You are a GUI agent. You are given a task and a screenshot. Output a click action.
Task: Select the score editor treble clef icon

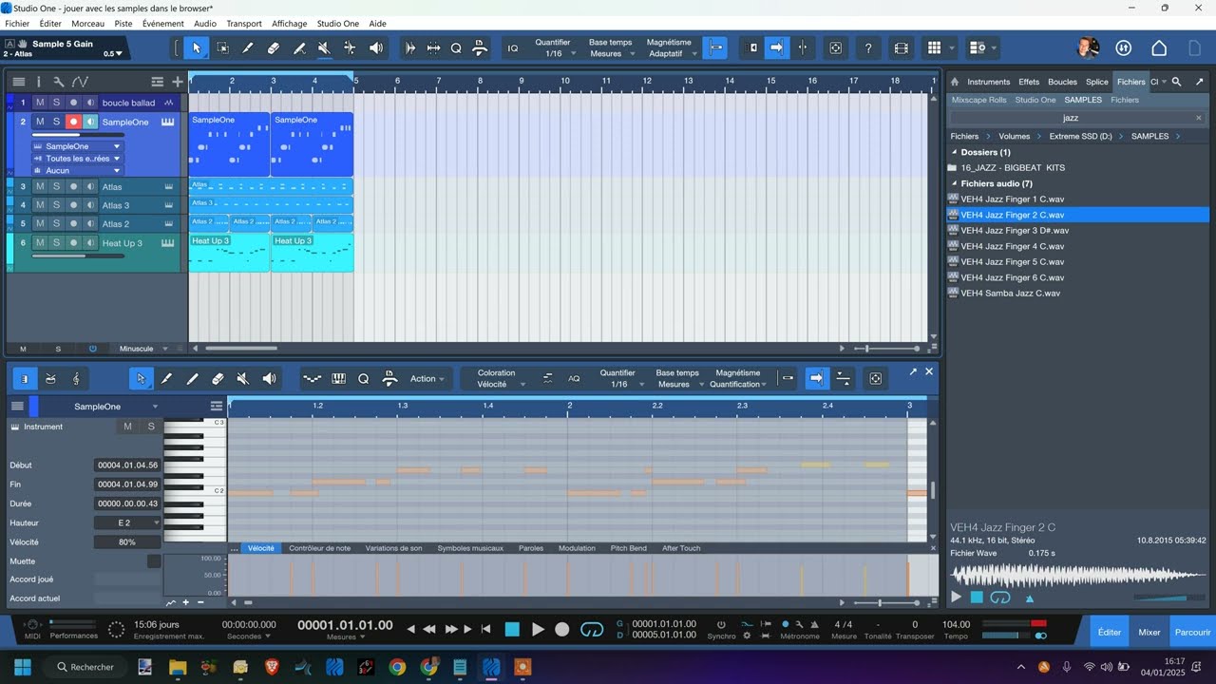point(76,379)
